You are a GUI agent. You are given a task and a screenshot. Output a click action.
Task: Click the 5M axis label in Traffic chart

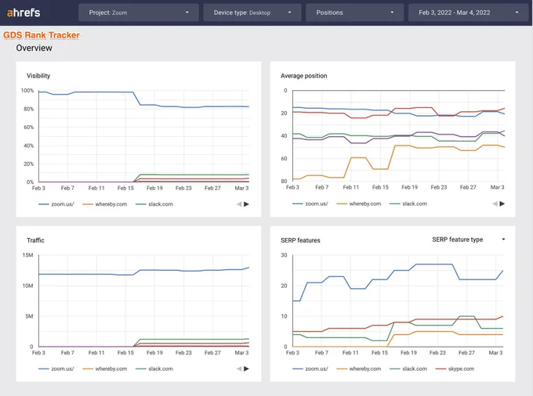29,316
